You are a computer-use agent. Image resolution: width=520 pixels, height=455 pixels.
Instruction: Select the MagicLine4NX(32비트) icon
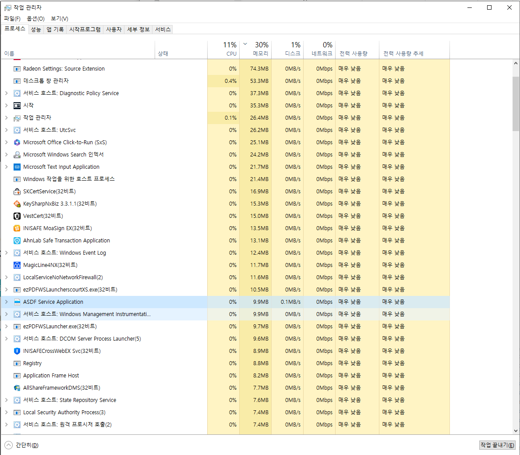point(17,265)
